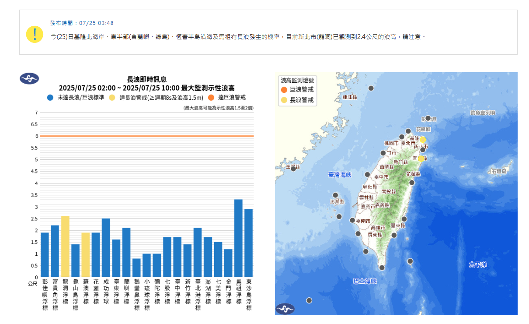The width and height of the screenshot is (529, 324).
Task: Select the yellow 長浪警戒 marker near 基隆
Action: click(423, 140)
